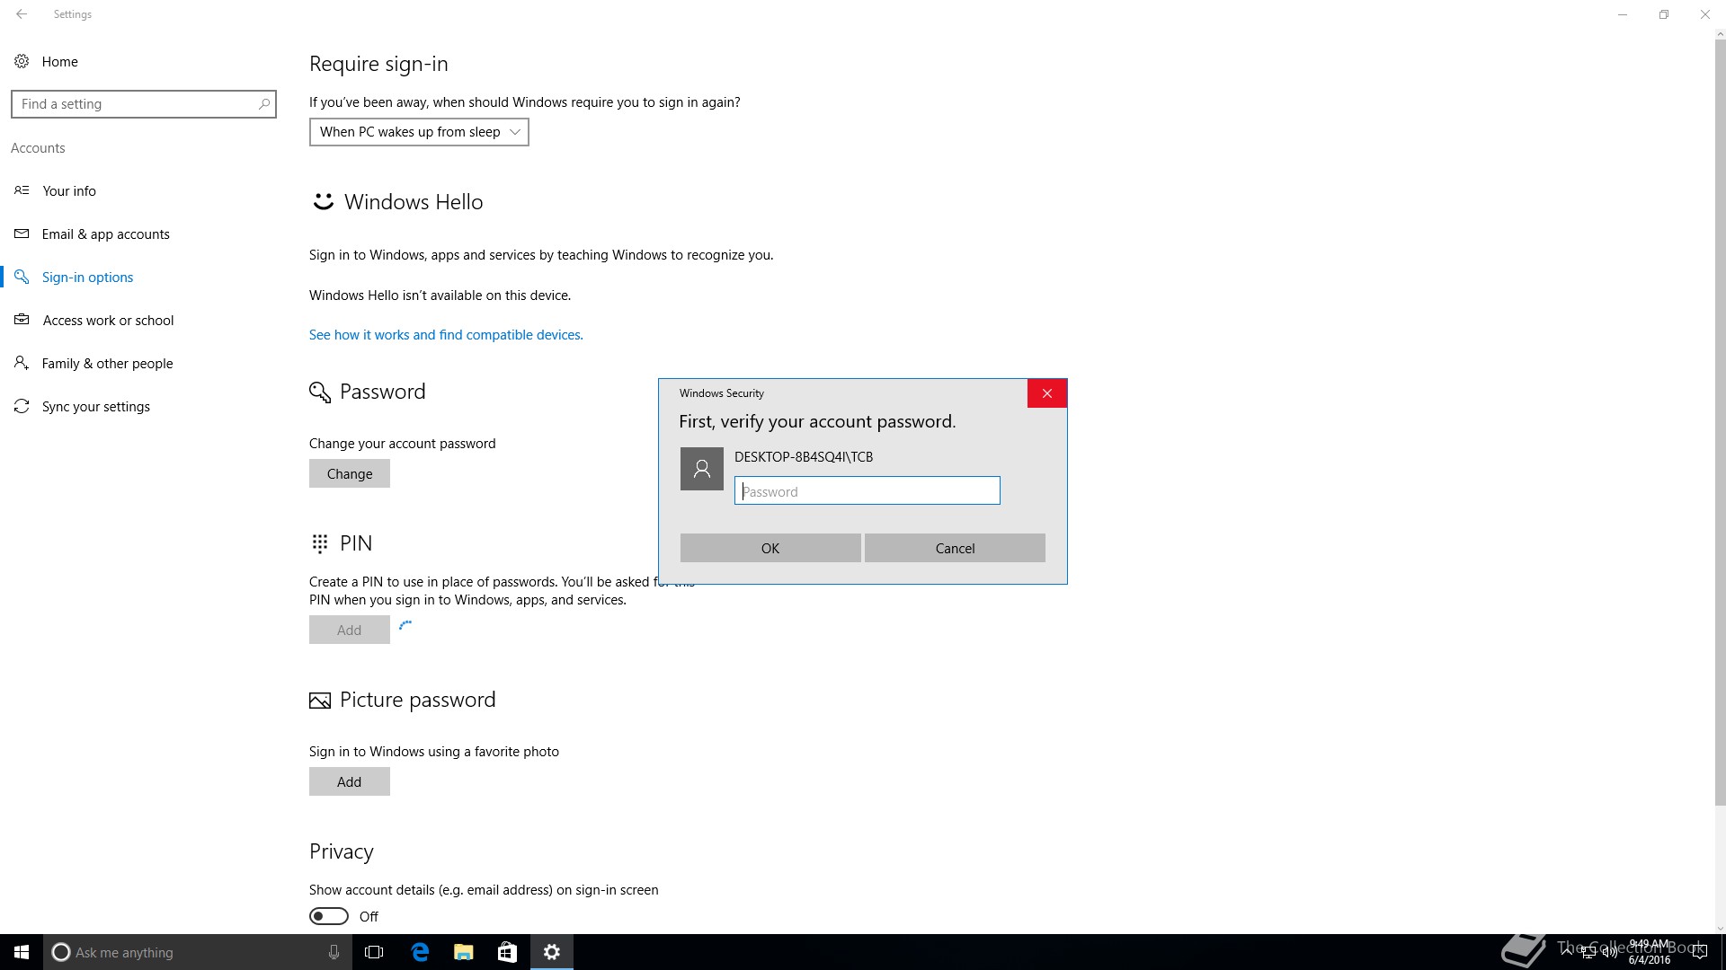1726x970 pixels.
Task: Select Sign-in options in sidebar
Action: tap(87, 277)
